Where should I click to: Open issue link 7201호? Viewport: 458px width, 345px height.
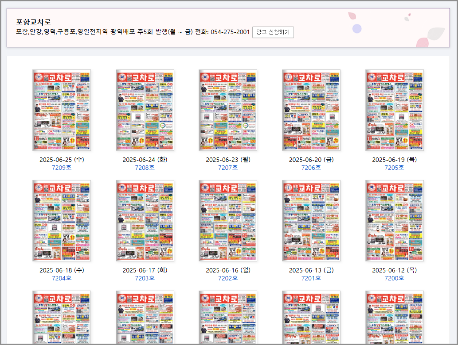tap(311, 278)
